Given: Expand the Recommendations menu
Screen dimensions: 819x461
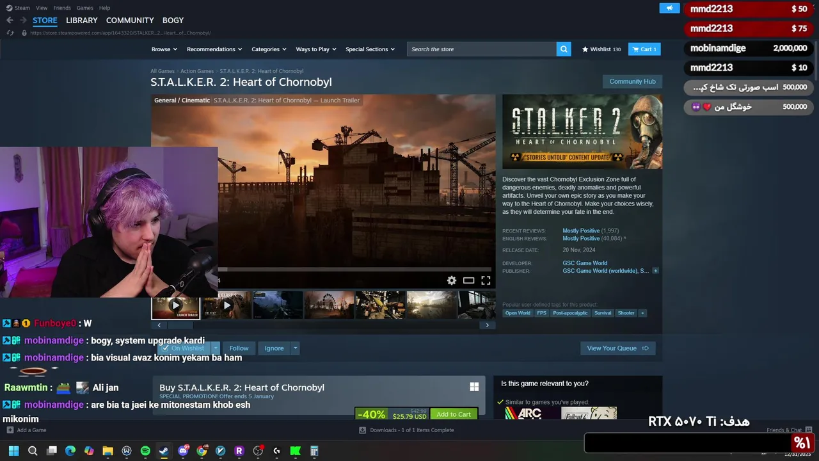Looking at the screenshot, I should point(214,49).
